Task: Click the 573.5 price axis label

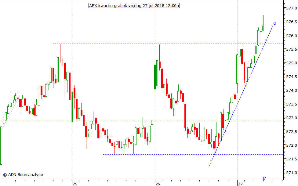Action: tap(291, 104)
